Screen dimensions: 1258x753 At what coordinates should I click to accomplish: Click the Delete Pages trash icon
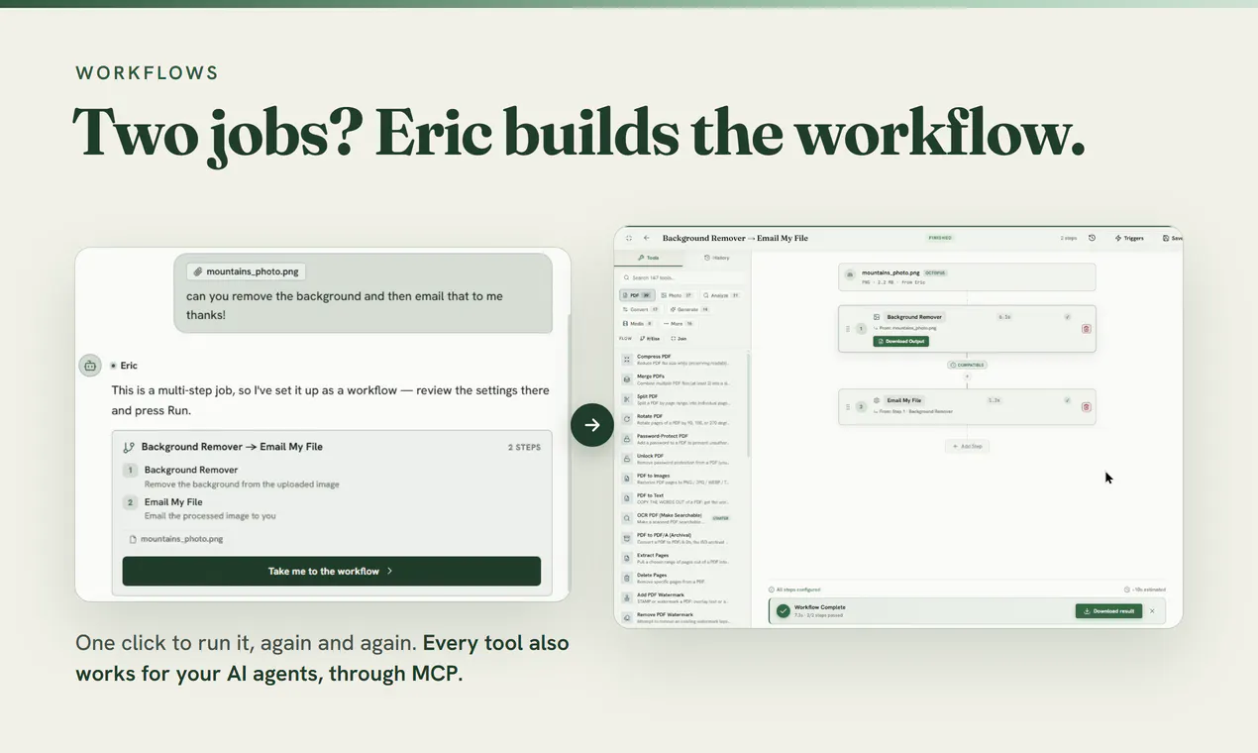pos(627,578)
